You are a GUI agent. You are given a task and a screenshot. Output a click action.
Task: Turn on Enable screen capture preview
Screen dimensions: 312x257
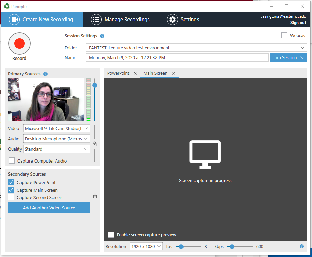point(111,235)
